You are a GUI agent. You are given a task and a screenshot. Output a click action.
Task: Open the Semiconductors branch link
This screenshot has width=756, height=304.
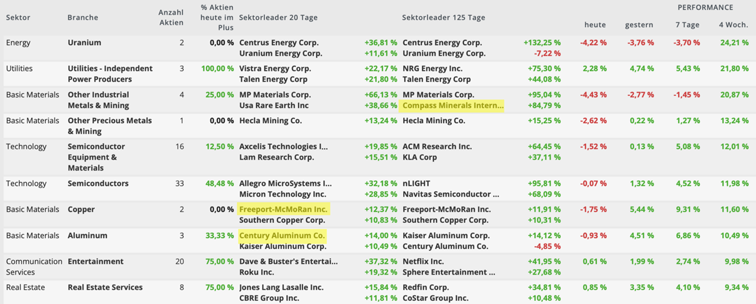pos(98,184)
